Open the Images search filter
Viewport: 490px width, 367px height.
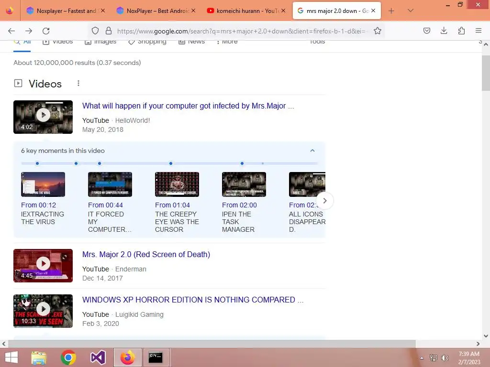(x=100, y=42)
